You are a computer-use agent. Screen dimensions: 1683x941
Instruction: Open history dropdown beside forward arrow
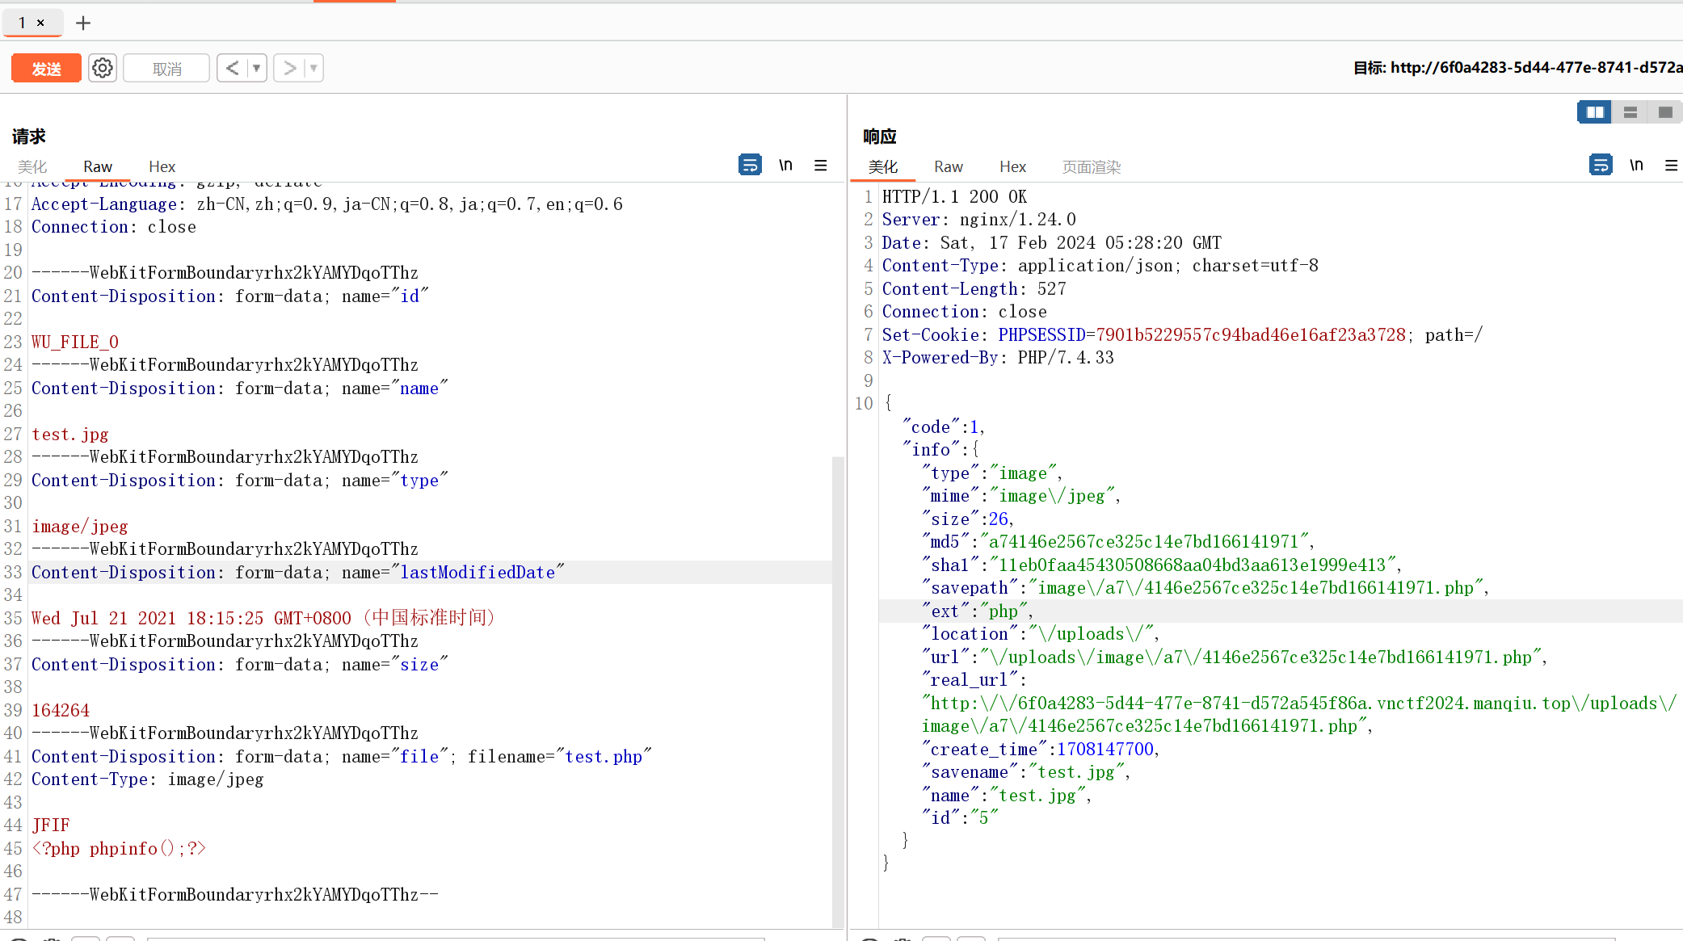313,68
